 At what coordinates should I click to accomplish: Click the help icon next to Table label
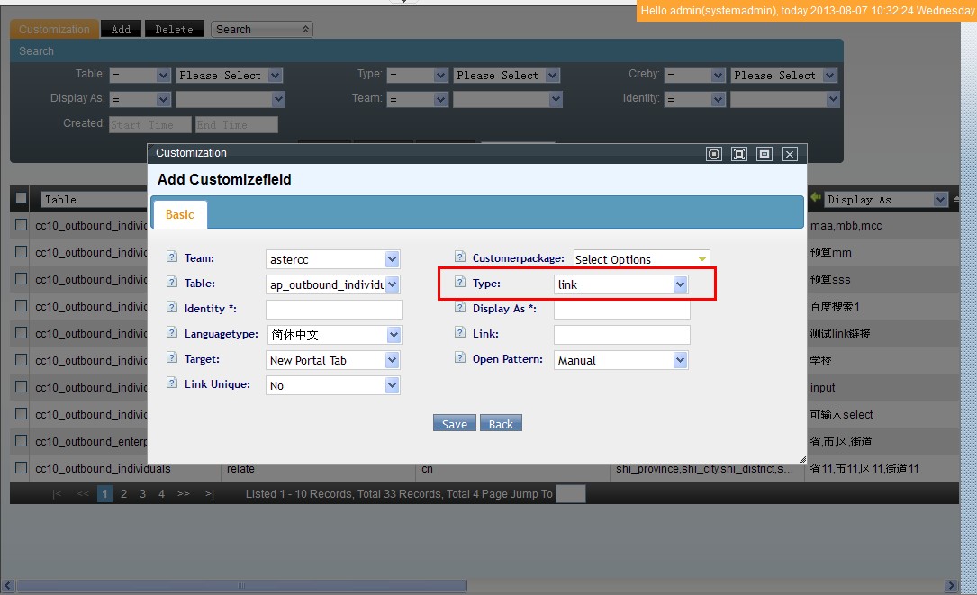[x=172, y=283]
